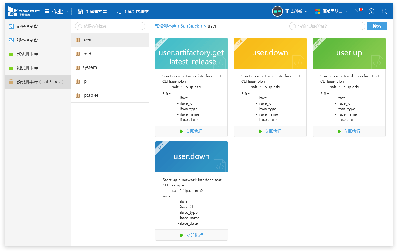Open 命令控制台 in sidebar
The height and width of the screenshot is (252, 398).
tap(27, 26)
